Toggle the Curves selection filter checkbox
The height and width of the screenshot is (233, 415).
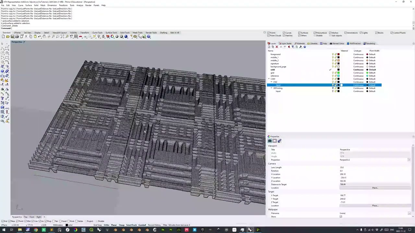[x=284, y=33]
